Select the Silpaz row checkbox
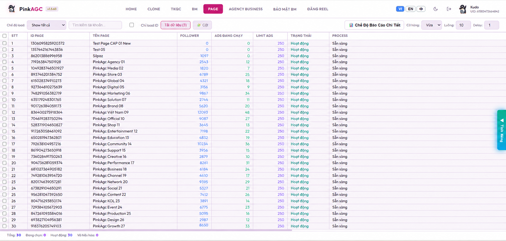This screenshot has height=241, width=506. pyautogui.click(x=4, y=56)
